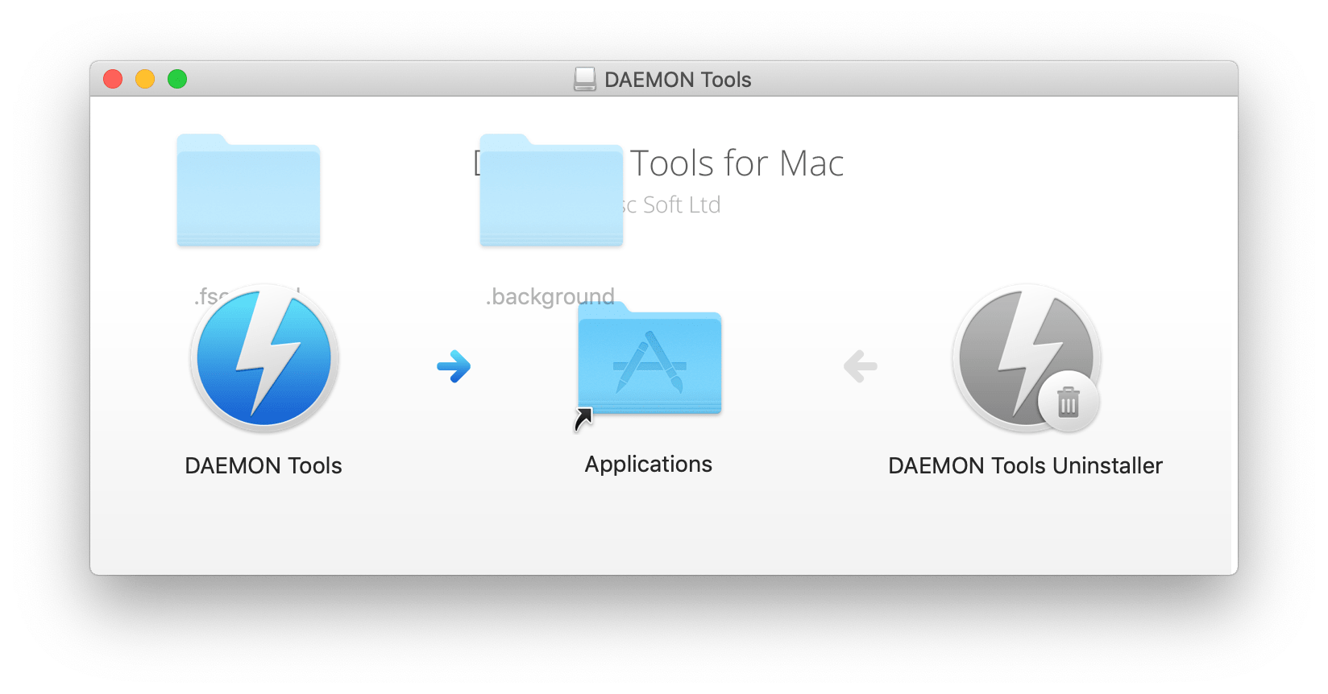This screenshot has width=1328, height=694.
Task: Click the '.background' folder name
Action: click(550, 297)
